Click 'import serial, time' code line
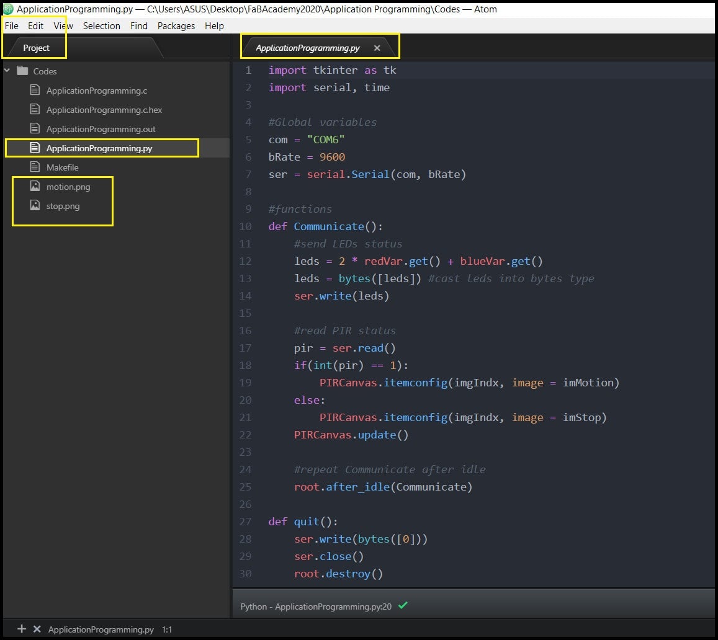Screen dimensions: 718x640 (329, 87)
